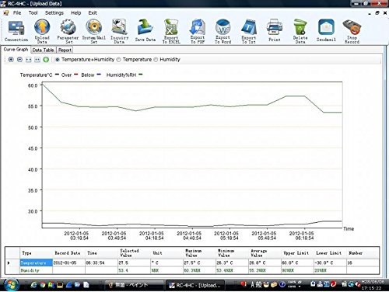The width and height of the screenshot is (389, 292).
Task: Open the Tool menu
Action: tap(33, 12)
